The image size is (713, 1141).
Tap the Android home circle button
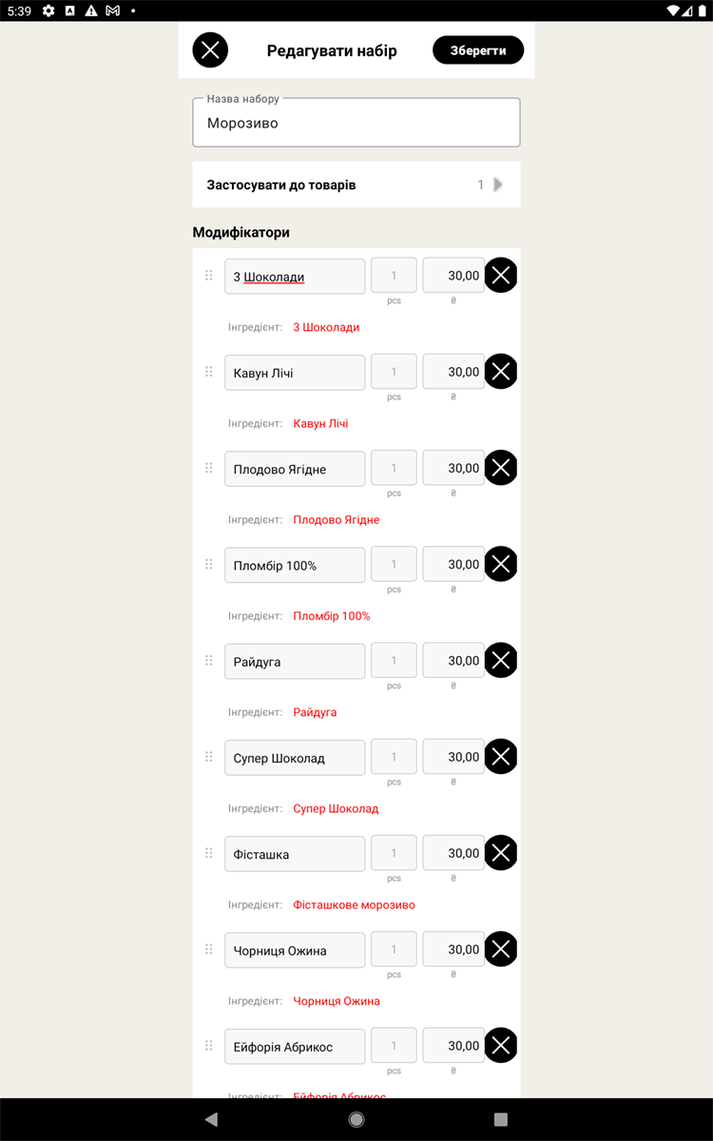click(356, 1119)
